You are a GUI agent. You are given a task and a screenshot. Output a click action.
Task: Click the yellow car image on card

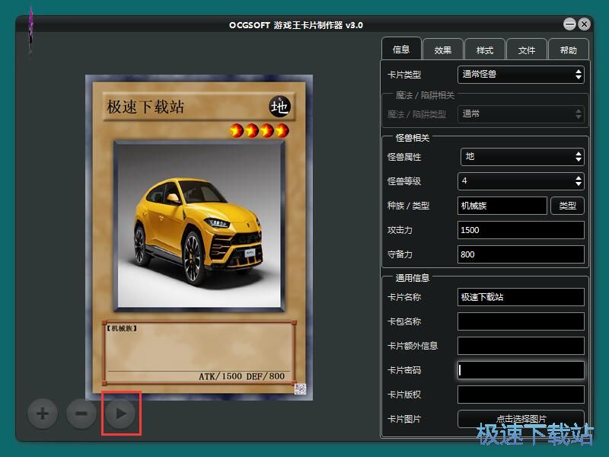coord(199,226)
